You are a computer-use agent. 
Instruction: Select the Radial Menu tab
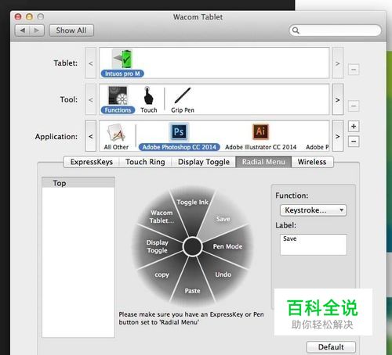point(263,162)
